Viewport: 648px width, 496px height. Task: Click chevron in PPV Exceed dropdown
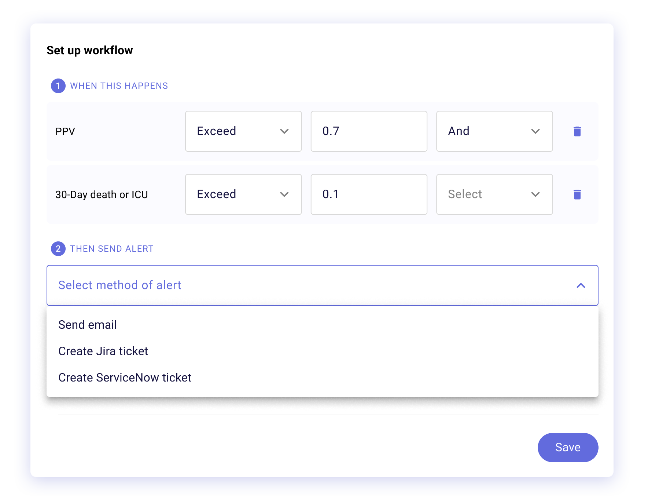pyautogui.click(x=284, y=131)
